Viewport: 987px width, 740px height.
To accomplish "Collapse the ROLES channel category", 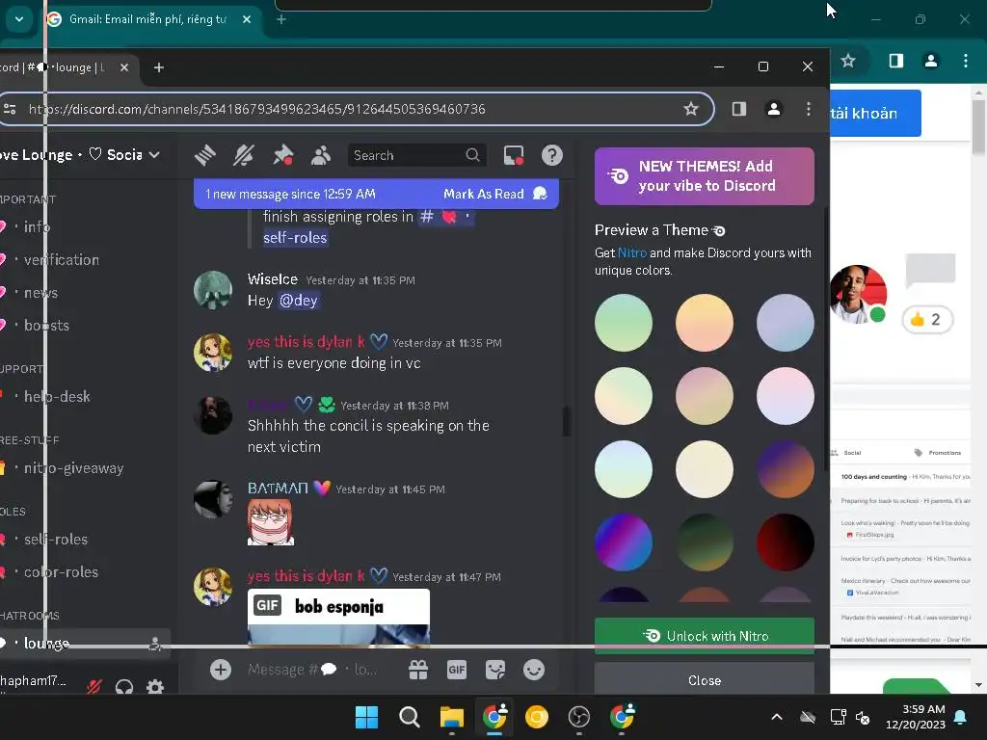I will 13,512.
